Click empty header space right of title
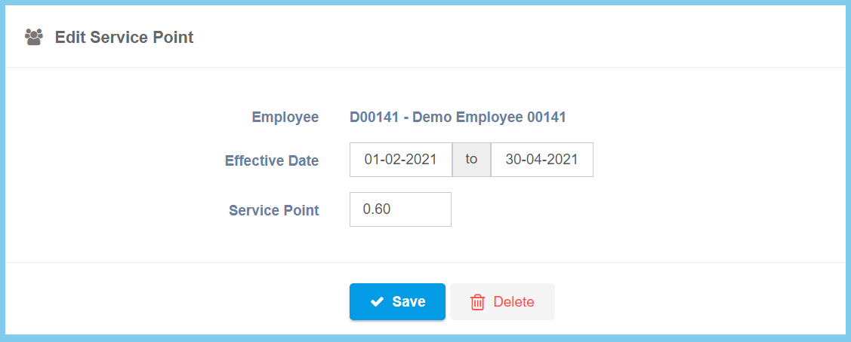This screenshot has width=851, height=342. [x=529, y=37]
